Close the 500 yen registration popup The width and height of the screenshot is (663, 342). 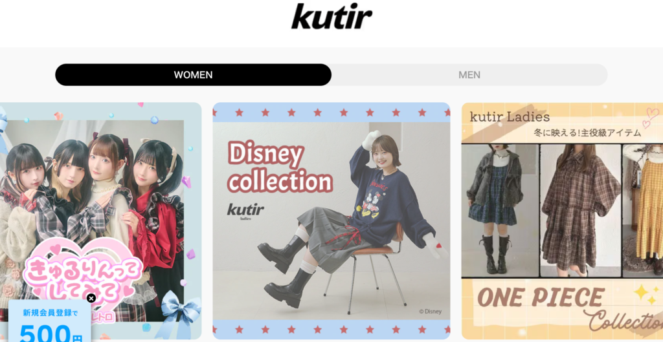pos(91,298)
